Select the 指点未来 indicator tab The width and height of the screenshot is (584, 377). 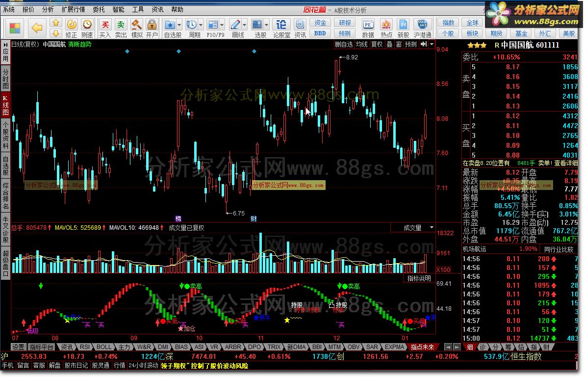click(422, 347)
